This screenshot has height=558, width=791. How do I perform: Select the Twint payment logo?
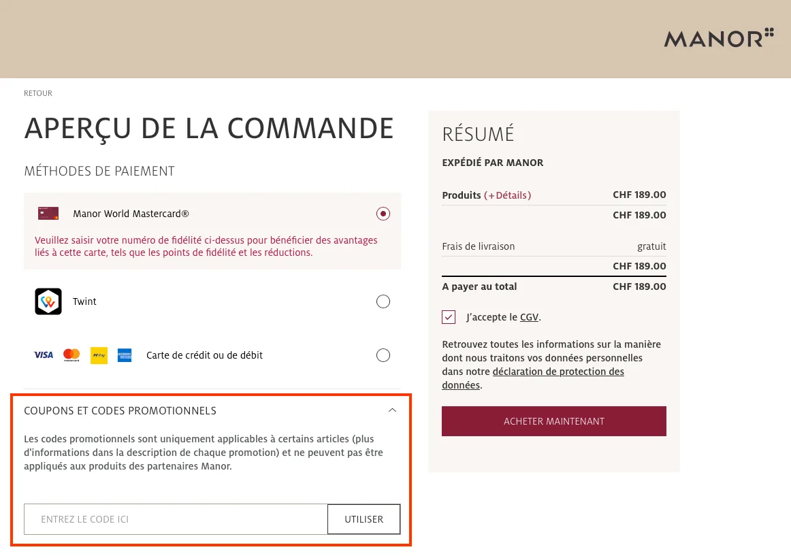click(48, 301)
